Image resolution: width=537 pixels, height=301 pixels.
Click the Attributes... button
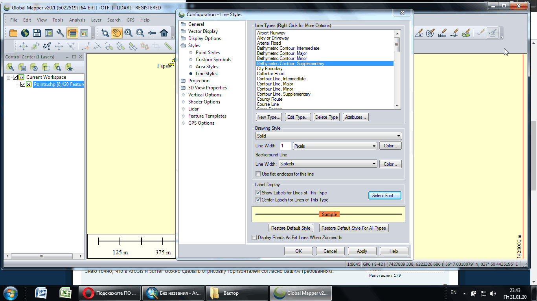pyautogui.click(x=356, y=117)
